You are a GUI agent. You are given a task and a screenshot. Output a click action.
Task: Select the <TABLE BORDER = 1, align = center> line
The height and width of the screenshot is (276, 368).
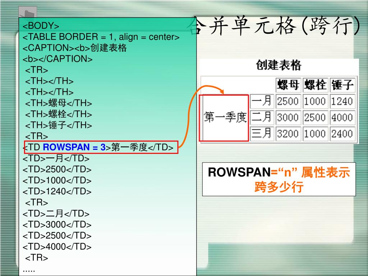coord(101,37)
